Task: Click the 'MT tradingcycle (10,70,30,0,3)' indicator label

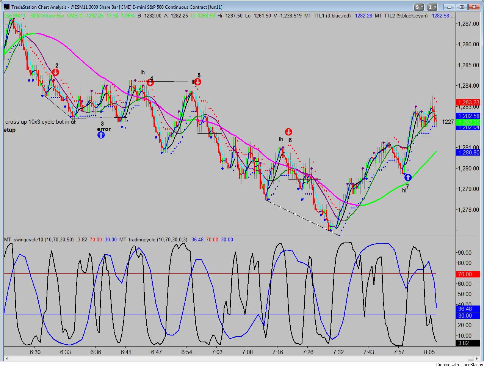Action: coord(154,239)
